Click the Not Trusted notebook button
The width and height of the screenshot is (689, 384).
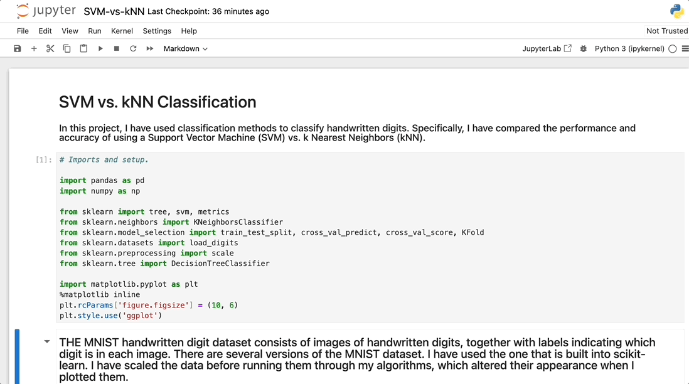666,31
